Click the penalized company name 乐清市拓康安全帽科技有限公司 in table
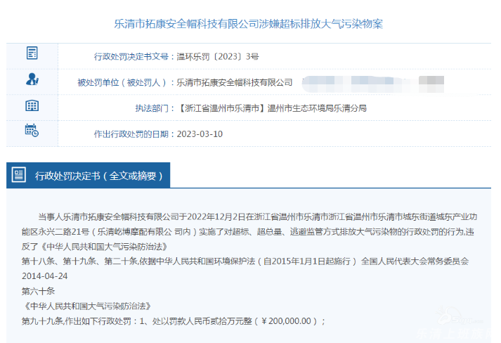The image size is (501, 343). 235,82
